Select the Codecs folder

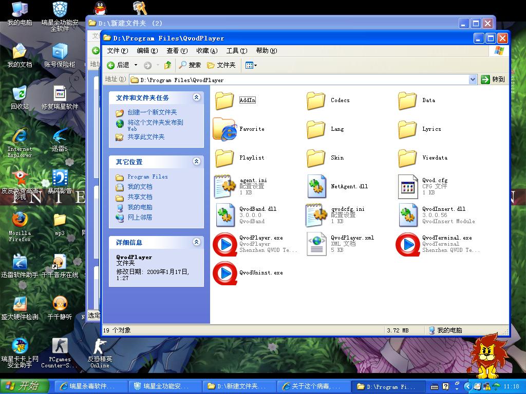click(316, 100)
